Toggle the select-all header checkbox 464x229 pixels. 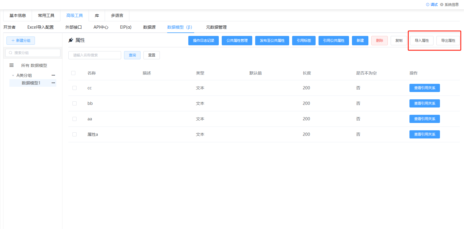(x=73, y=73)
